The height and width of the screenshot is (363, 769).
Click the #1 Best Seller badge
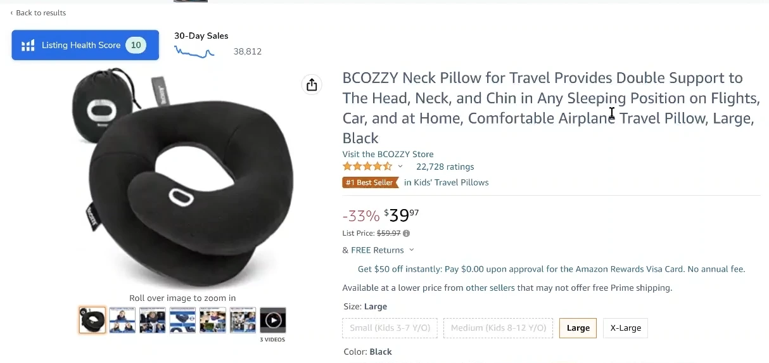pos(370,182)
